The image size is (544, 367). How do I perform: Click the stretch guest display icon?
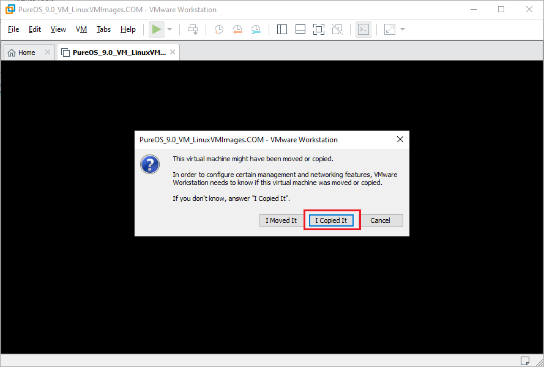pyautogui.click(x=390, y=29)
